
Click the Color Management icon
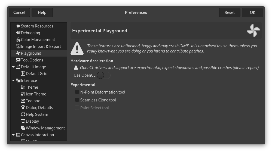tap(18, 40)
